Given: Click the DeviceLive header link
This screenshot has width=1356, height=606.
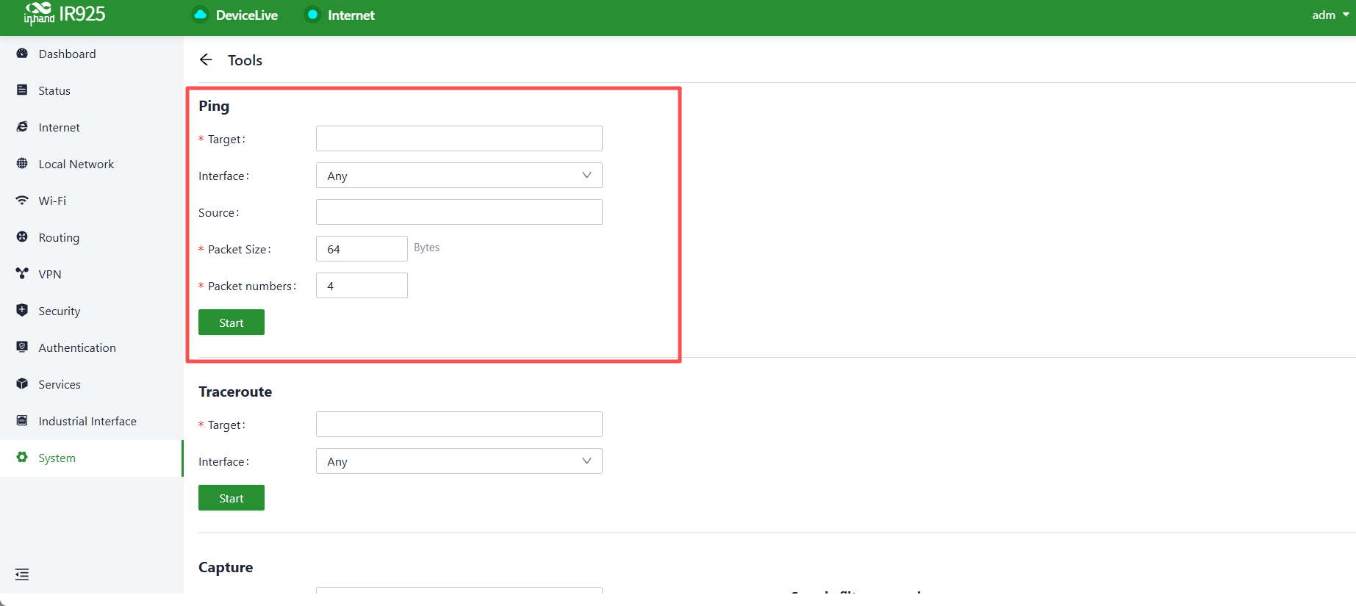Looking at the screenshot, I should pos(247,15).
